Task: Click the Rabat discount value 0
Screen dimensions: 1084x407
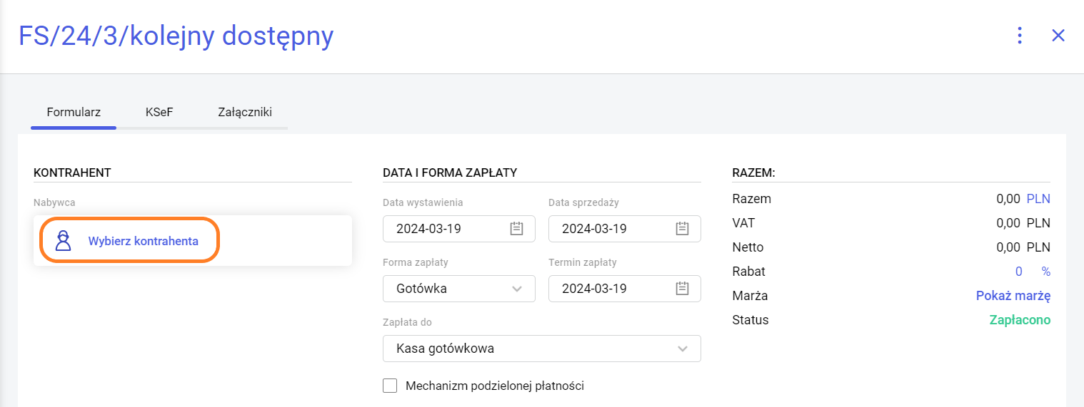Action: point(1018,272)
